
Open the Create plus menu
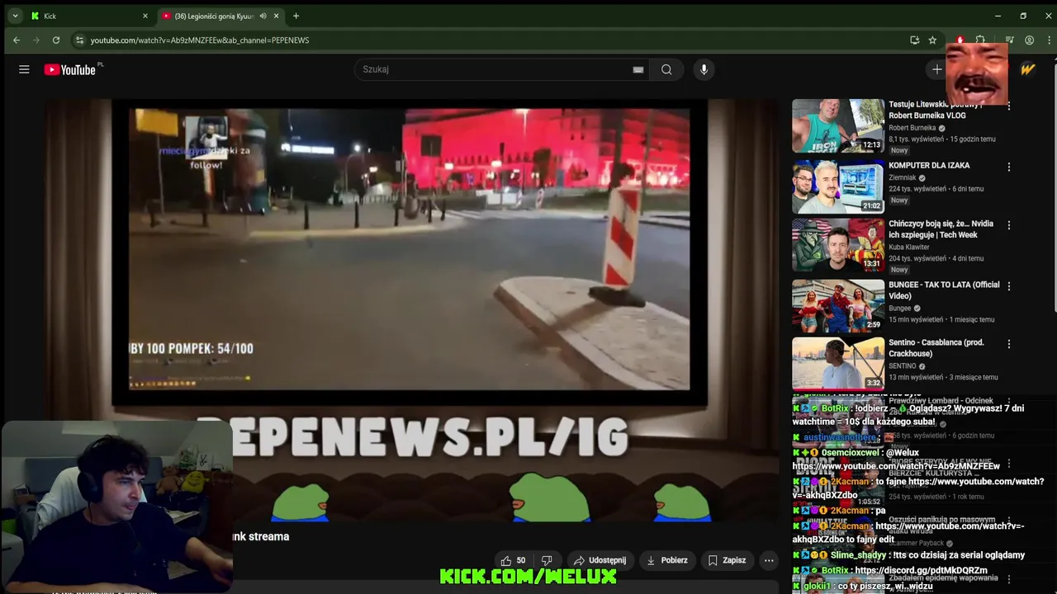point(936,69)
